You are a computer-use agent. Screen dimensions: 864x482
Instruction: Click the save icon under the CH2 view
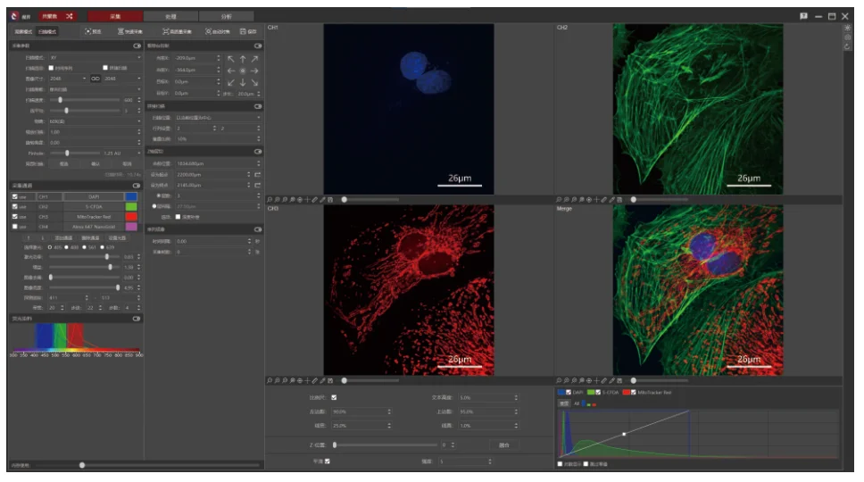pyautogui.click(x=619, y=199)
